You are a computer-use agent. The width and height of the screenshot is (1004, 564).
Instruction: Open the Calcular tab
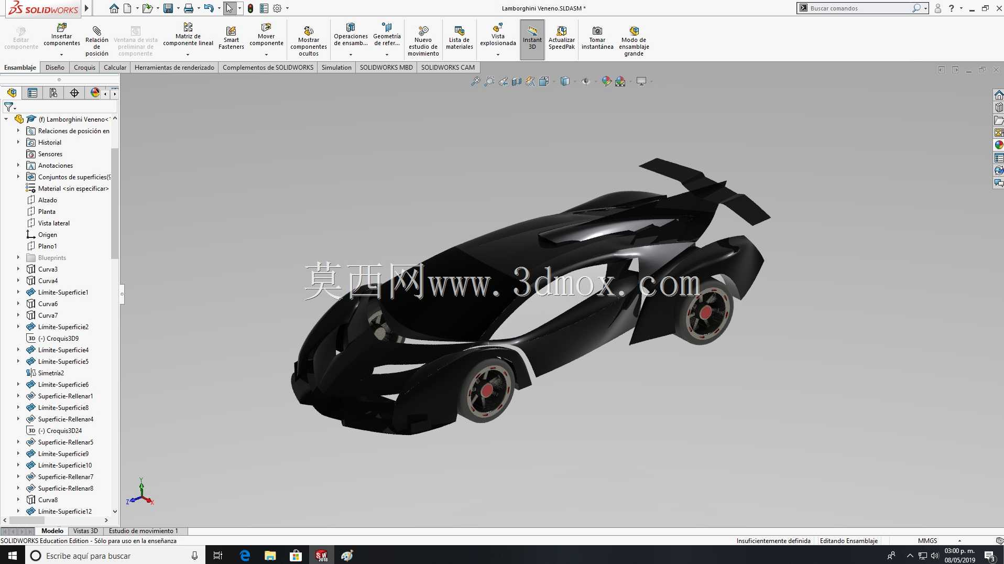115,68
